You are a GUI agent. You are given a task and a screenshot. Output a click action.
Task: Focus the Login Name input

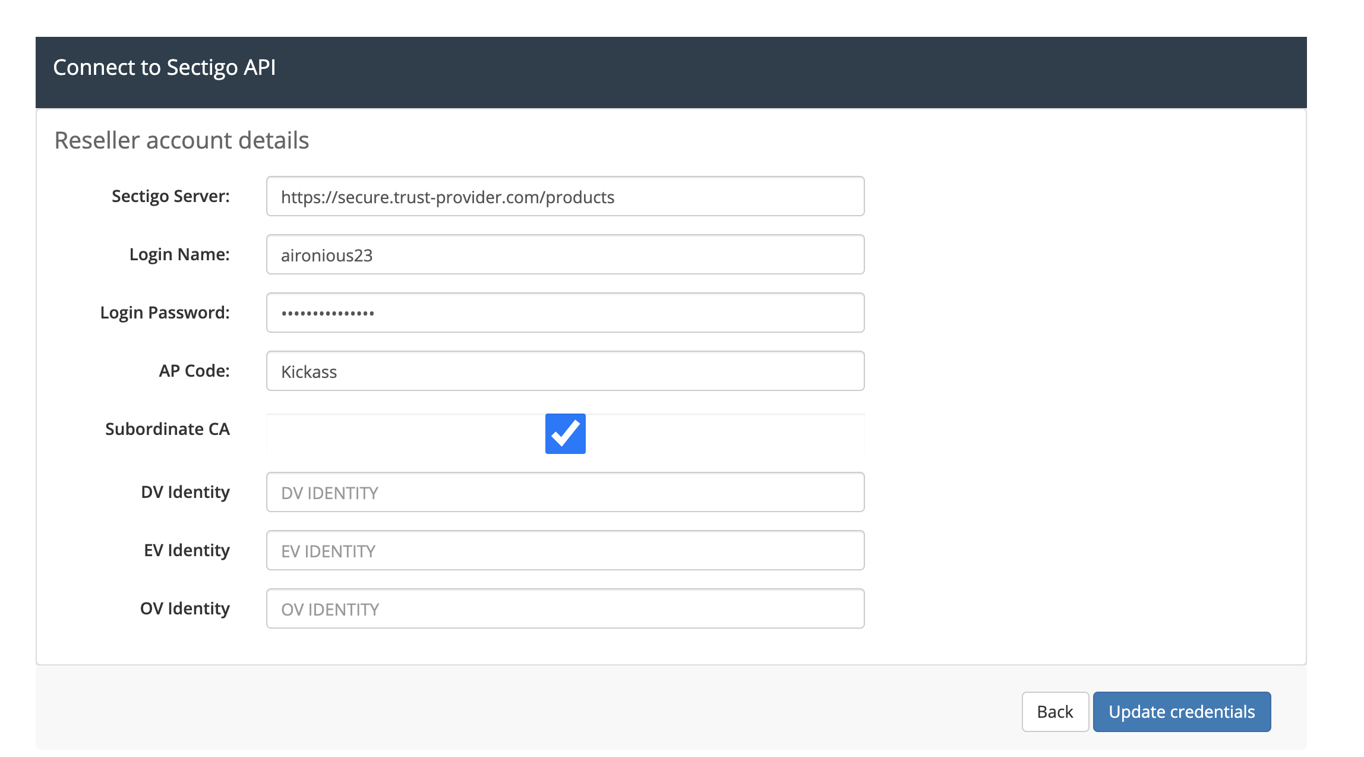pyautogui.click(x=565, y=255)
